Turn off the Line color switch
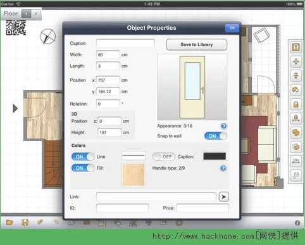Viewport: 305px width, 245px height. click(83, 156)
